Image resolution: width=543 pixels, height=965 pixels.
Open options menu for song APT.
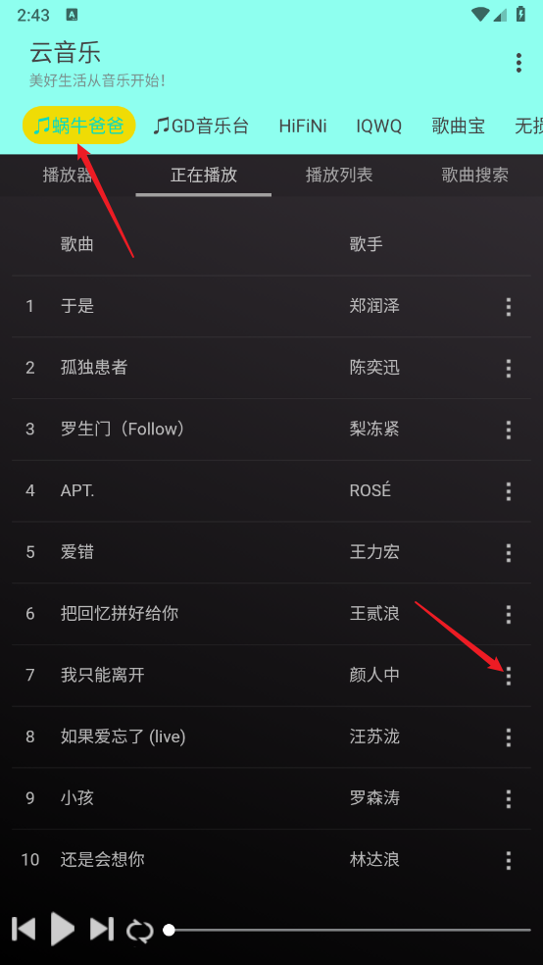pyautogui.click(x=508, y=491)
